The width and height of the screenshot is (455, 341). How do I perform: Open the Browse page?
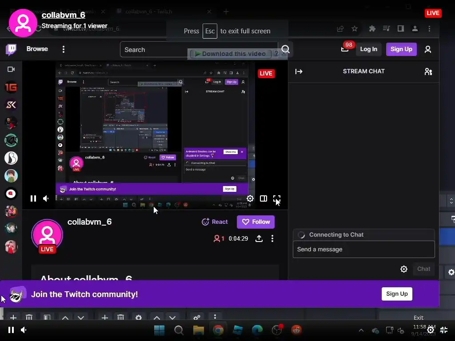click(37, 49)
